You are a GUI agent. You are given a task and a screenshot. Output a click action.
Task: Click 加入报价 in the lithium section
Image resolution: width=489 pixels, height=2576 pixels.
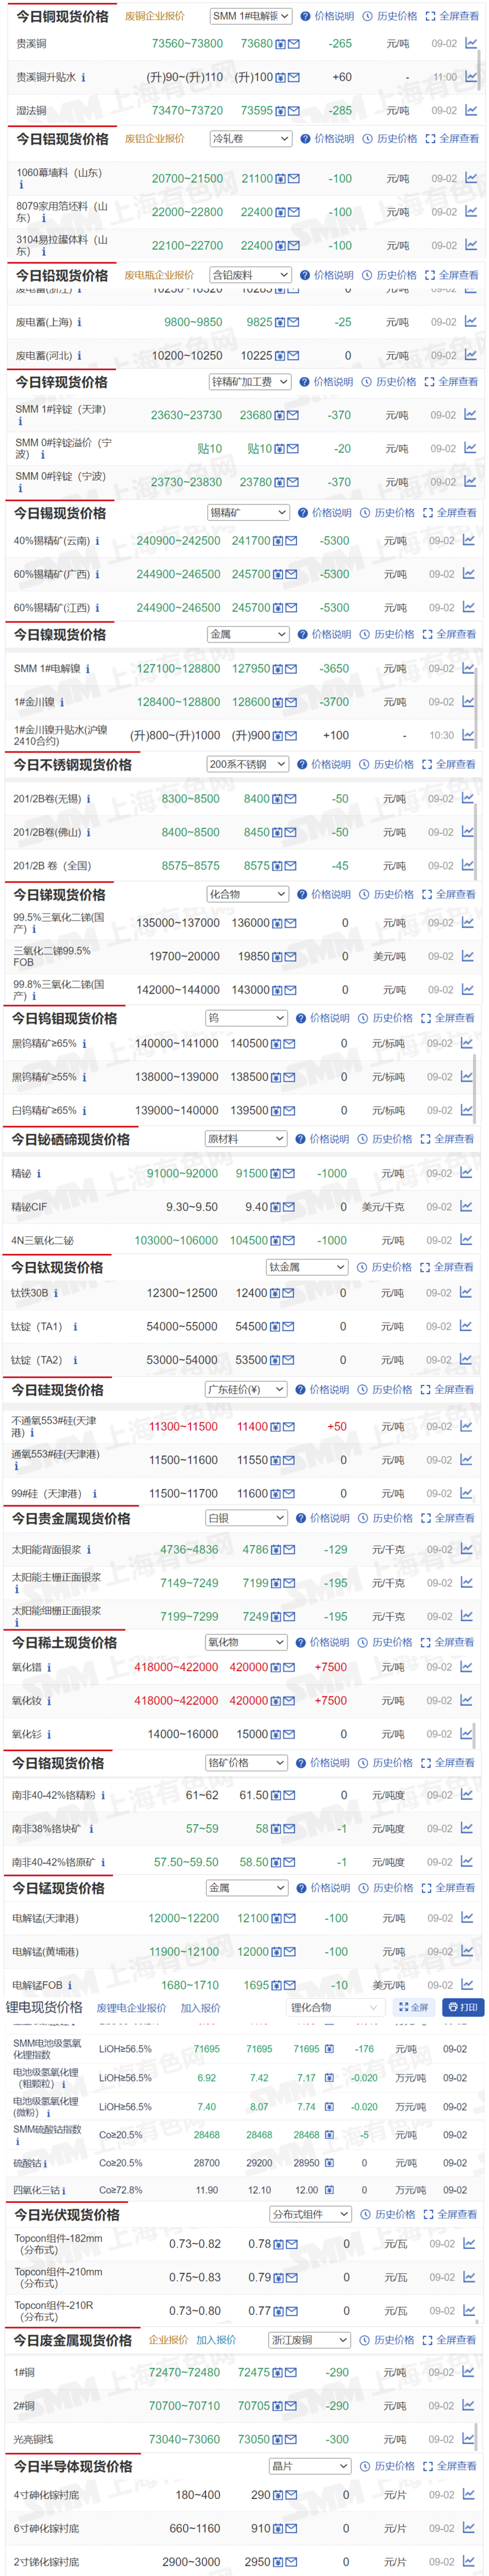click(x=200, y=2008)
